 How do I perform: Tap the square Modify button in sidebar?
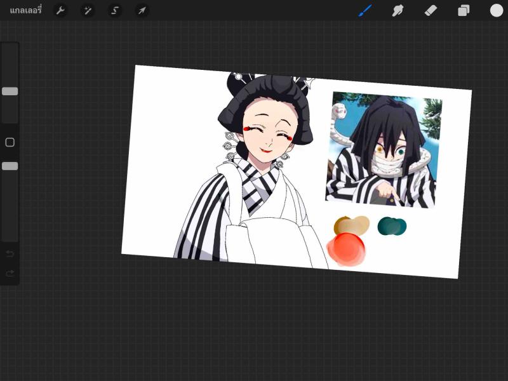pos(10,142)
